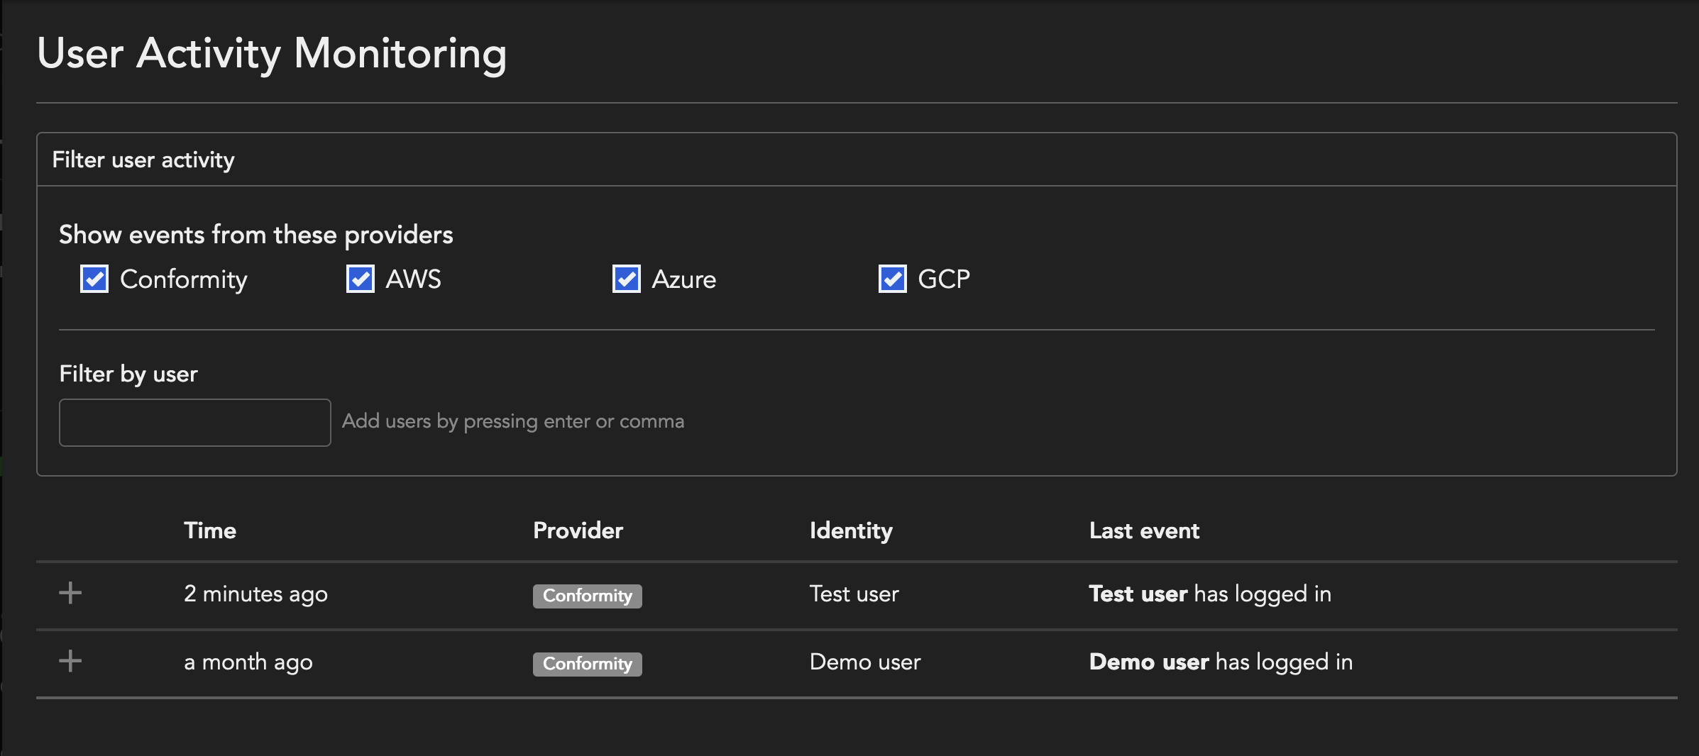The image size is (1699, 756).
Task: Select the GCP provider checkbox icon
Action: (x=892, y=279)
